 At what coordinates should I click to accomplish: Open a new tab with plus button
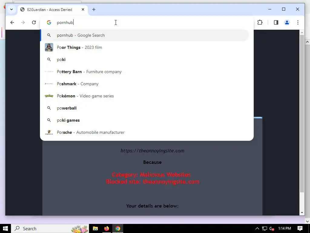pos(94,9)
